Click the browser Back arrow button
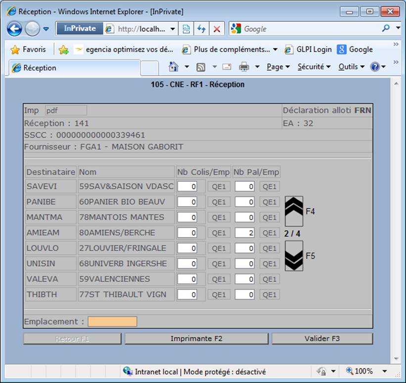The height and width of the screenshot is (383, 406). 14,29
